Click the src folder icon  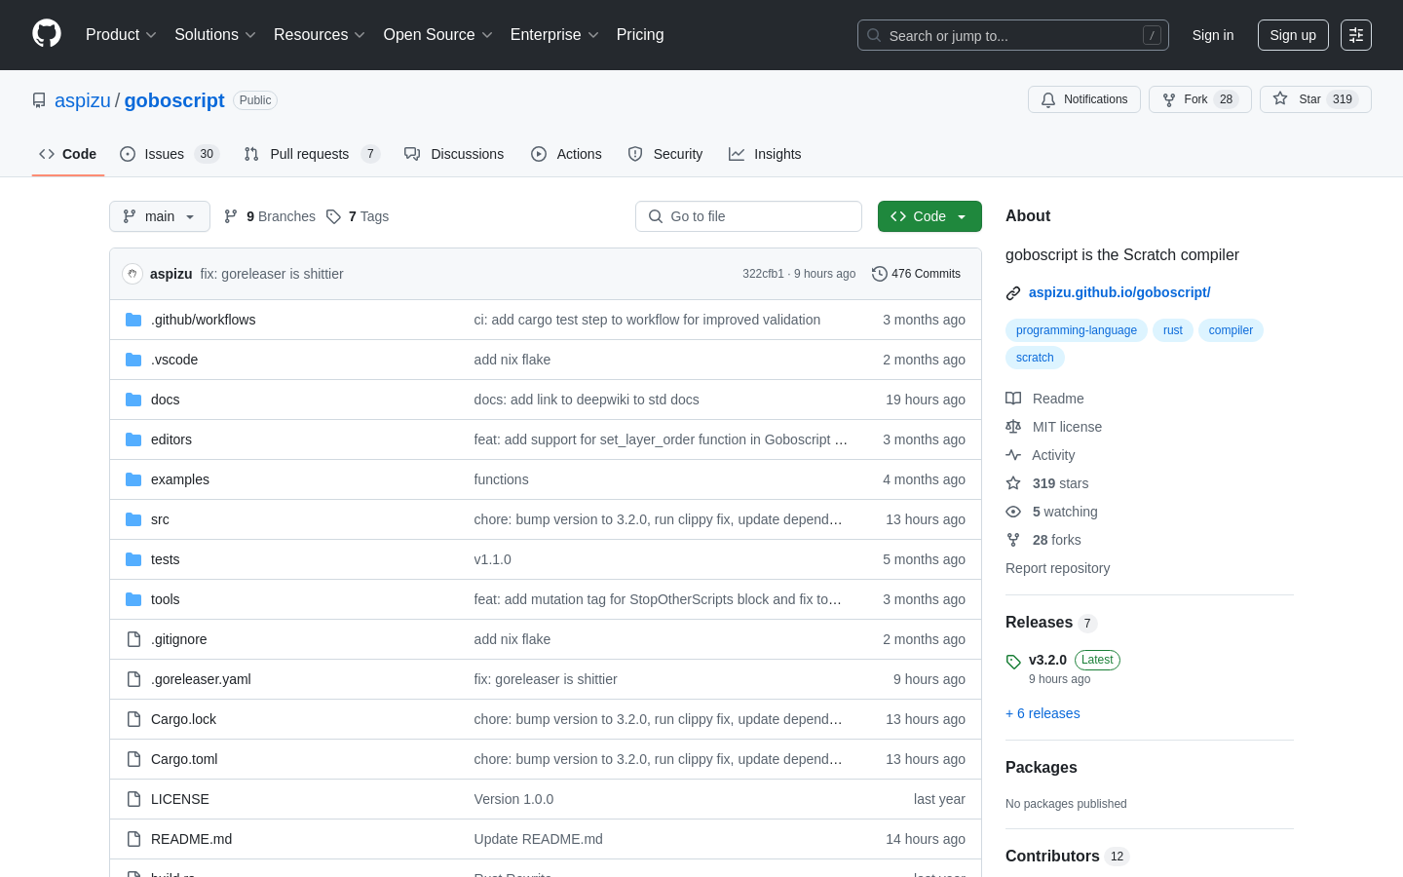133,519
